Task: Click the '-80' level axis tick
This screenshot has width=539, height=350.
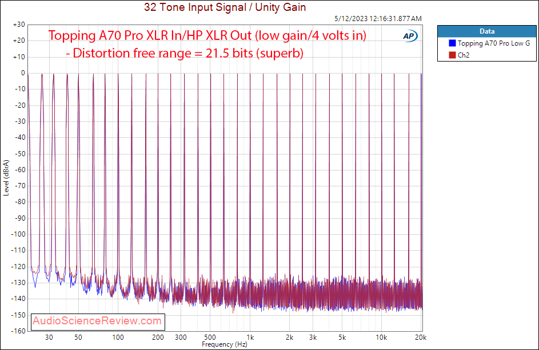Action: pos(20,202)
